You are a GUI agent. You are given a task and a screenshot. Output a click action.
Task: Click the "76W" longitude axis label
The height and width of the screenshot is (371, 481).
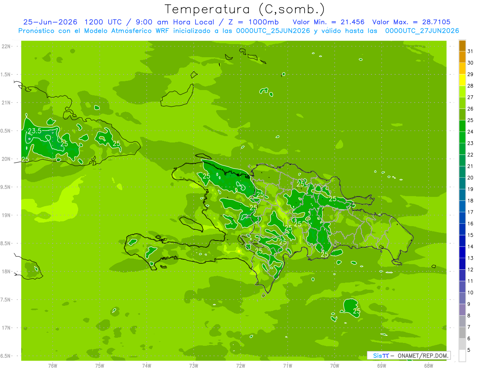pyautogui.click(x=53, y=366)
